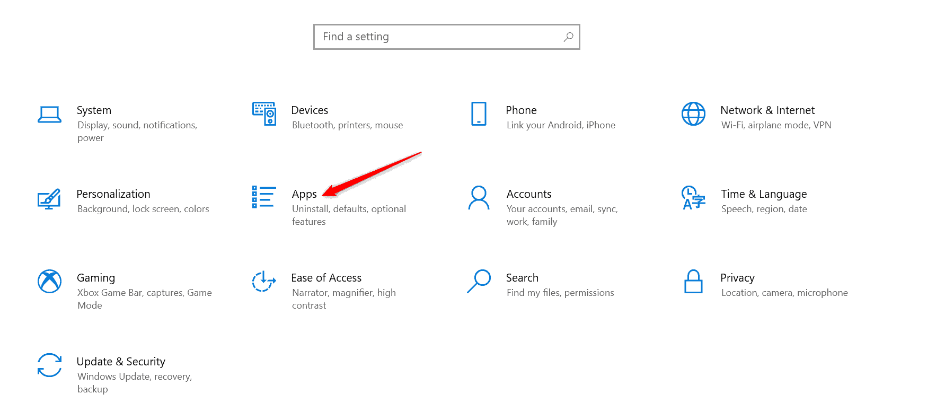
Task: Click the System laptop icon
Action: point(49,114)
